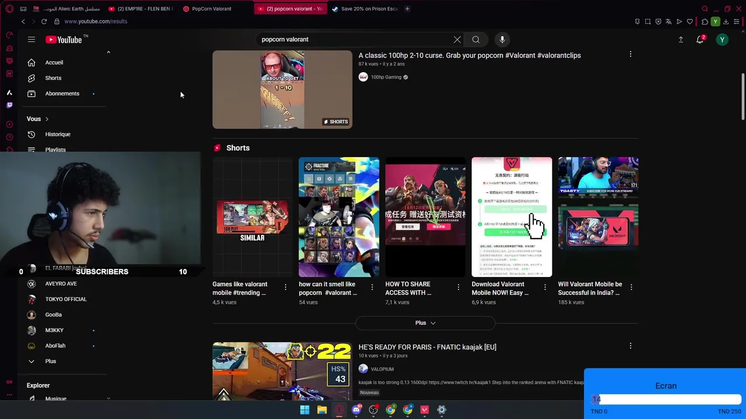Clear the search box with the X
This screenshot has width=746, height=419.
[x=457, y=40]
